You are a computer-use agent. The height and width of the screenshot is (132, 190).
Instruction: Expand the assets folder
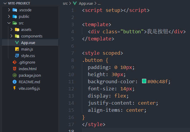pos(26,29)
